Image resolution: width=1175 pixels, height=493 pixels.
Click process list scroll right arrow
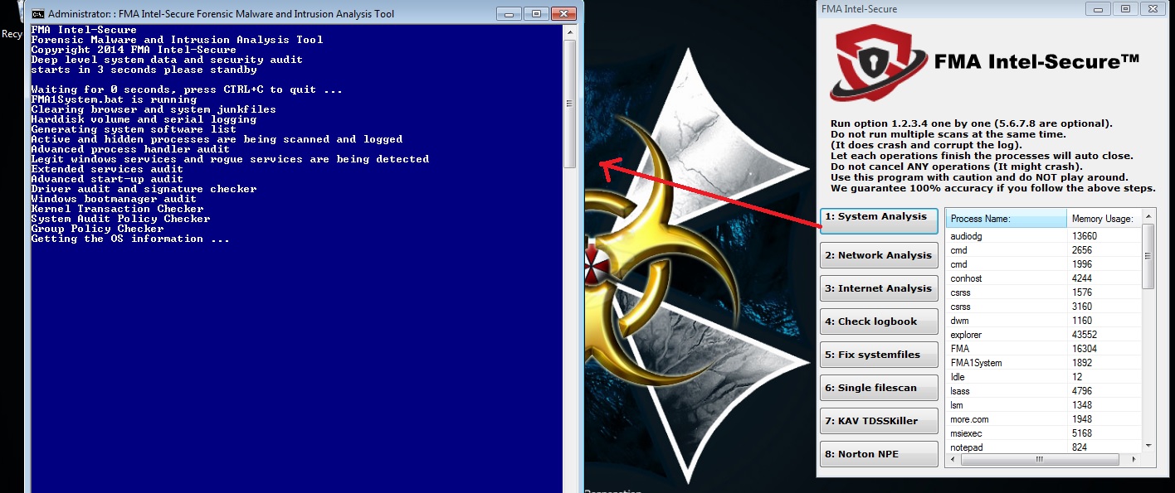coord(1135,460)
